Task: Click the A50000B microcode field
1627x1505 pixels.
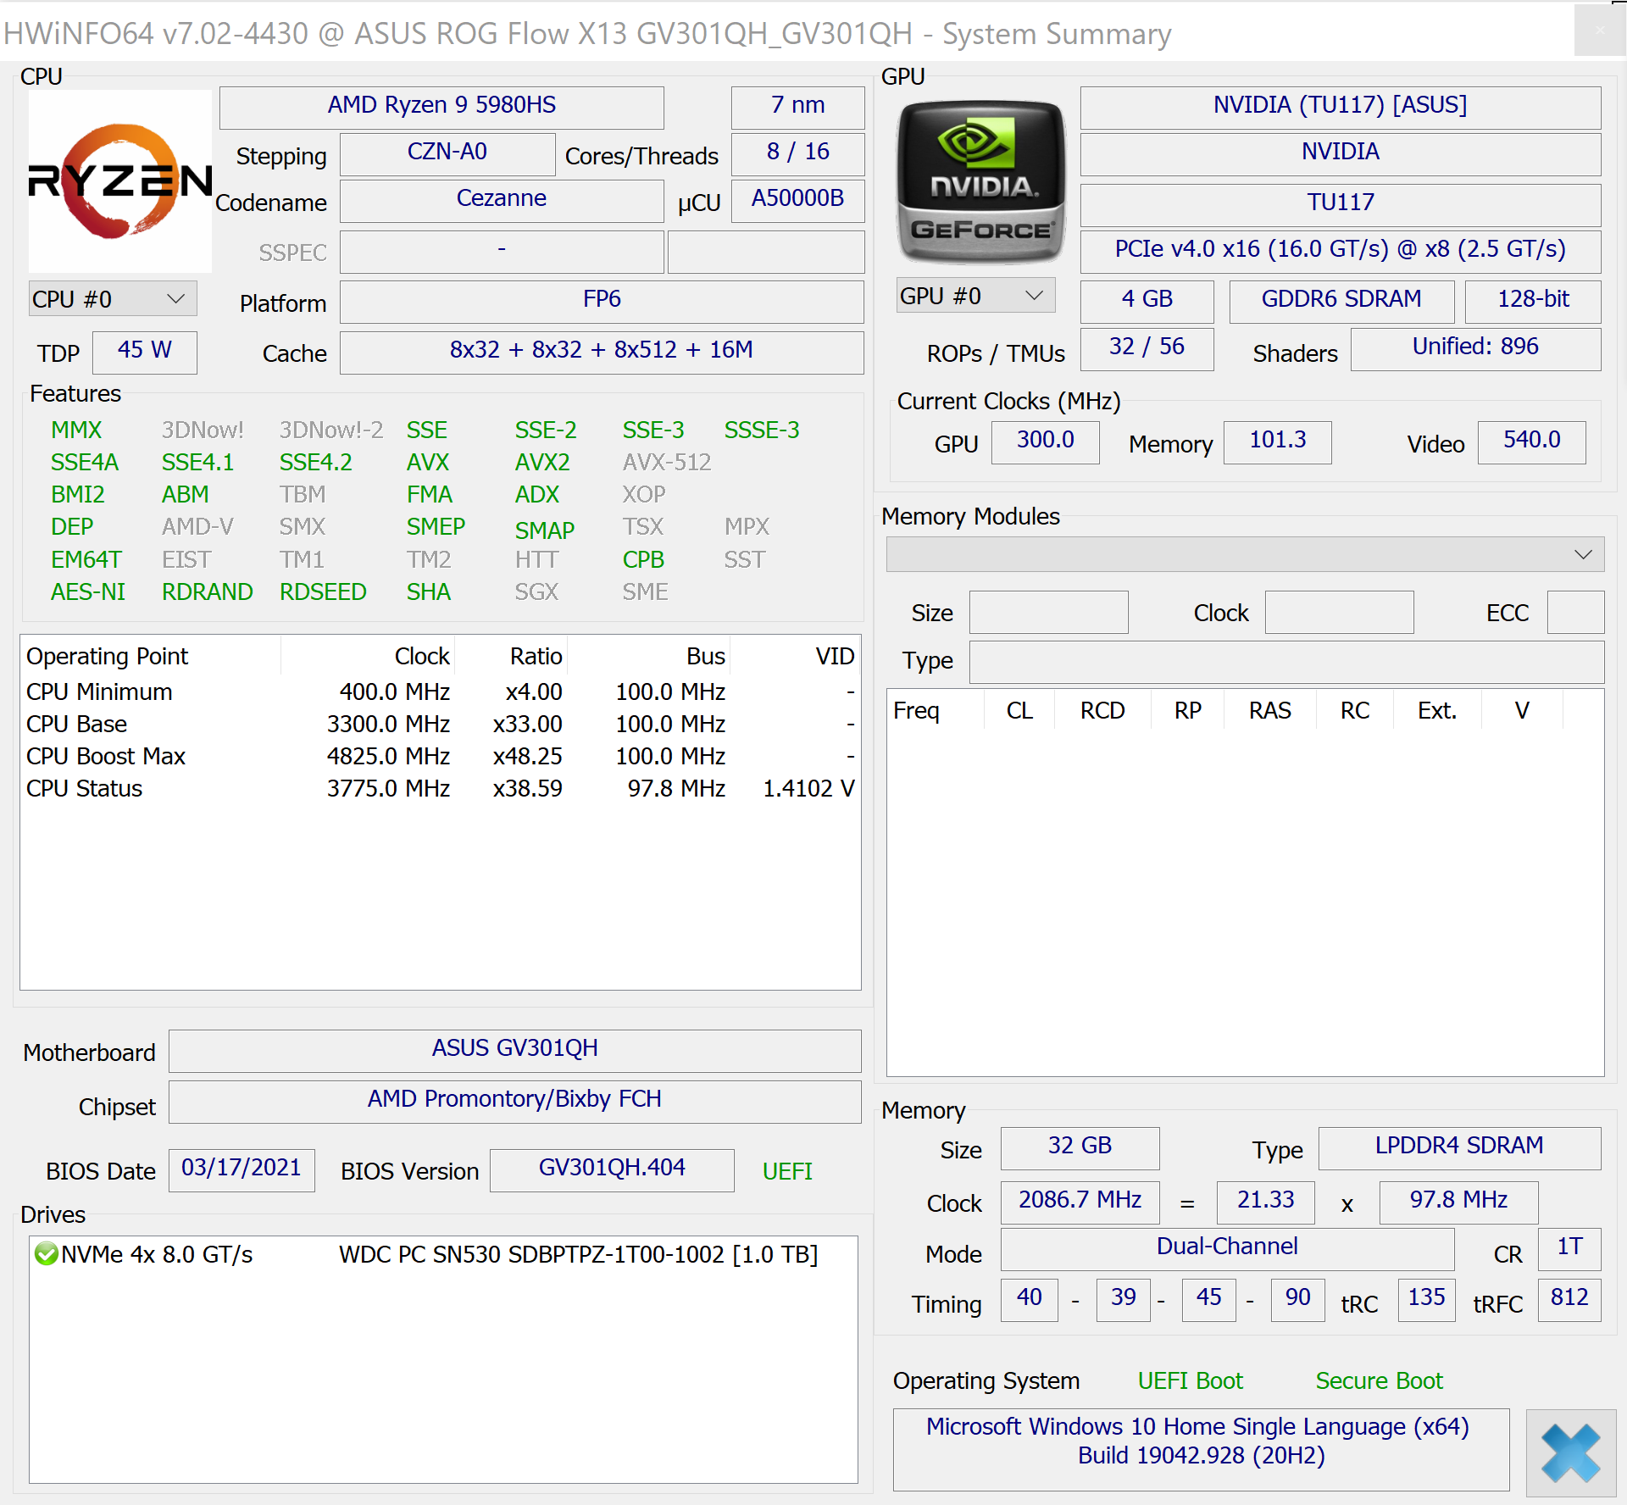Action: coord(797,201)
